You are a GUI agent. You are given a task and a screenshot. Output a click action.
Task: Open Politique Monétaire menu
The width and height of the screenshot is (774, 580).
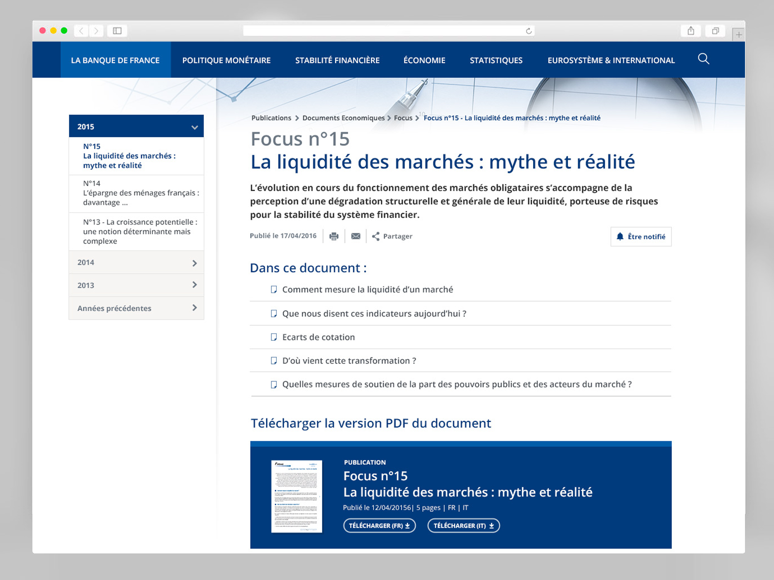(x=226, y=60)
